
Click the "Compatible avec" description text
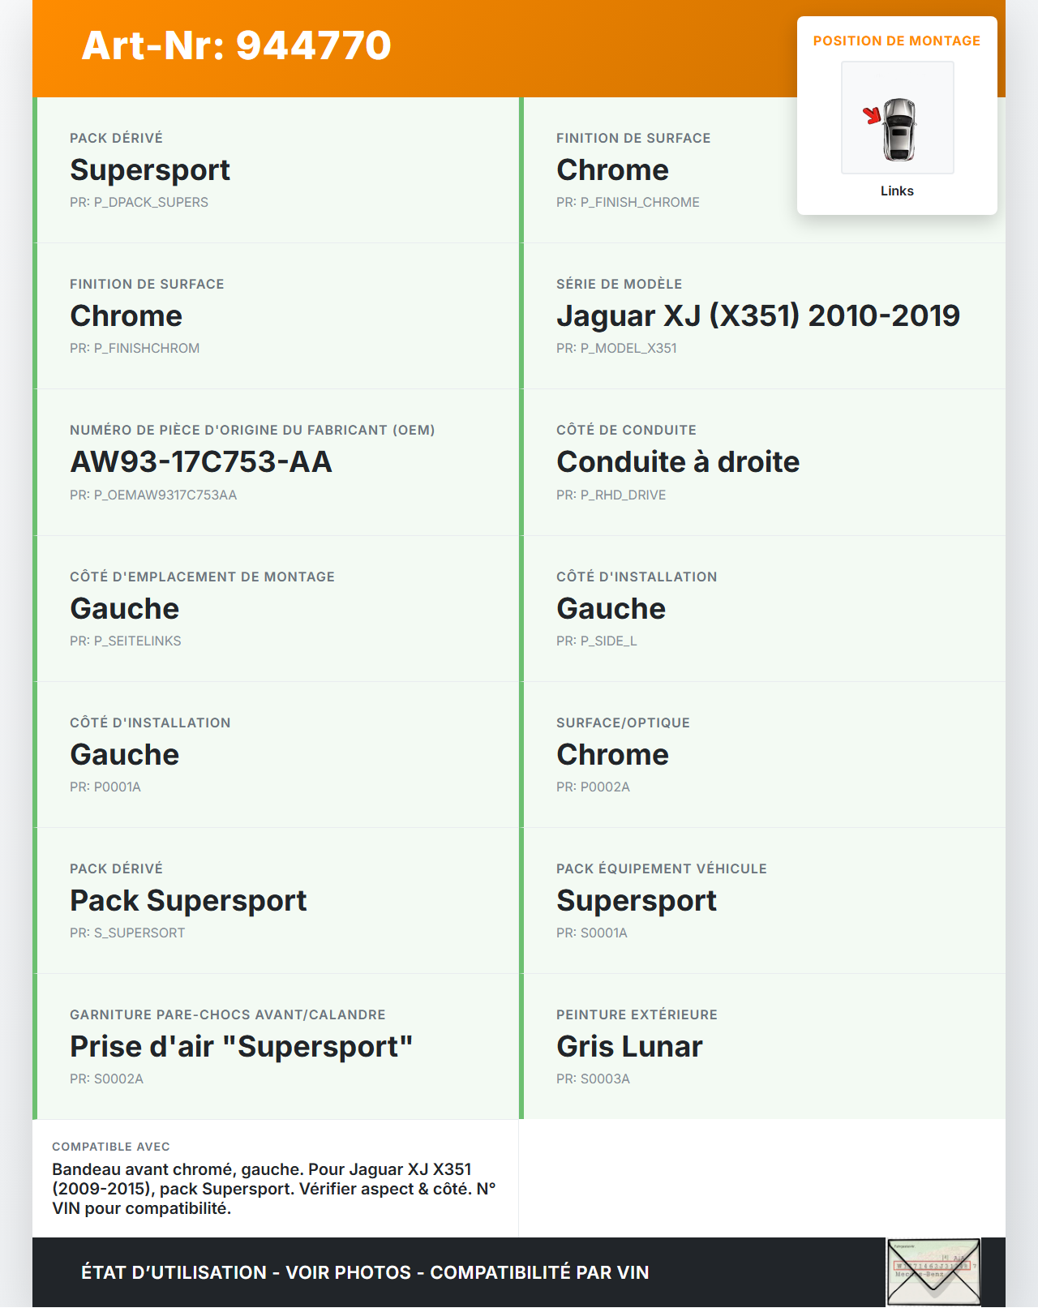tap(273, 1189)
